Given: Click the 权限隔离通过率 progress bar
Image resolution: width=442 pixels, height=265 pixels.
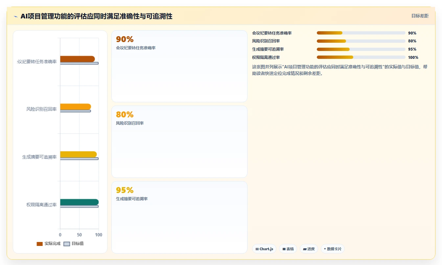Looking at the screenshot, I should pos(361,57).
